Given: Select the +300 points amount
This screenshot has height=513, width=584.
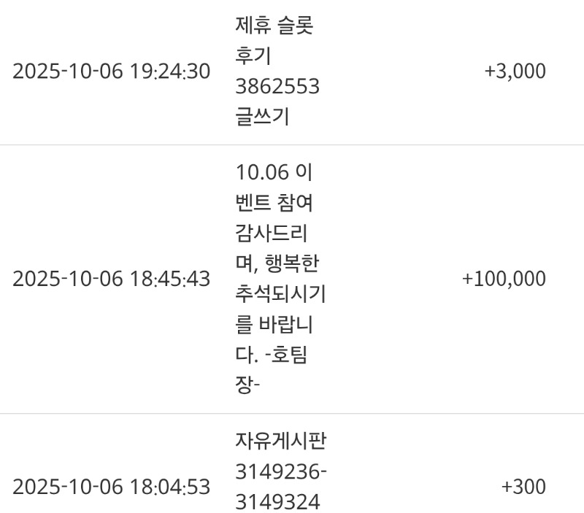Looking at the screenshot, I should tap(523, 487).
